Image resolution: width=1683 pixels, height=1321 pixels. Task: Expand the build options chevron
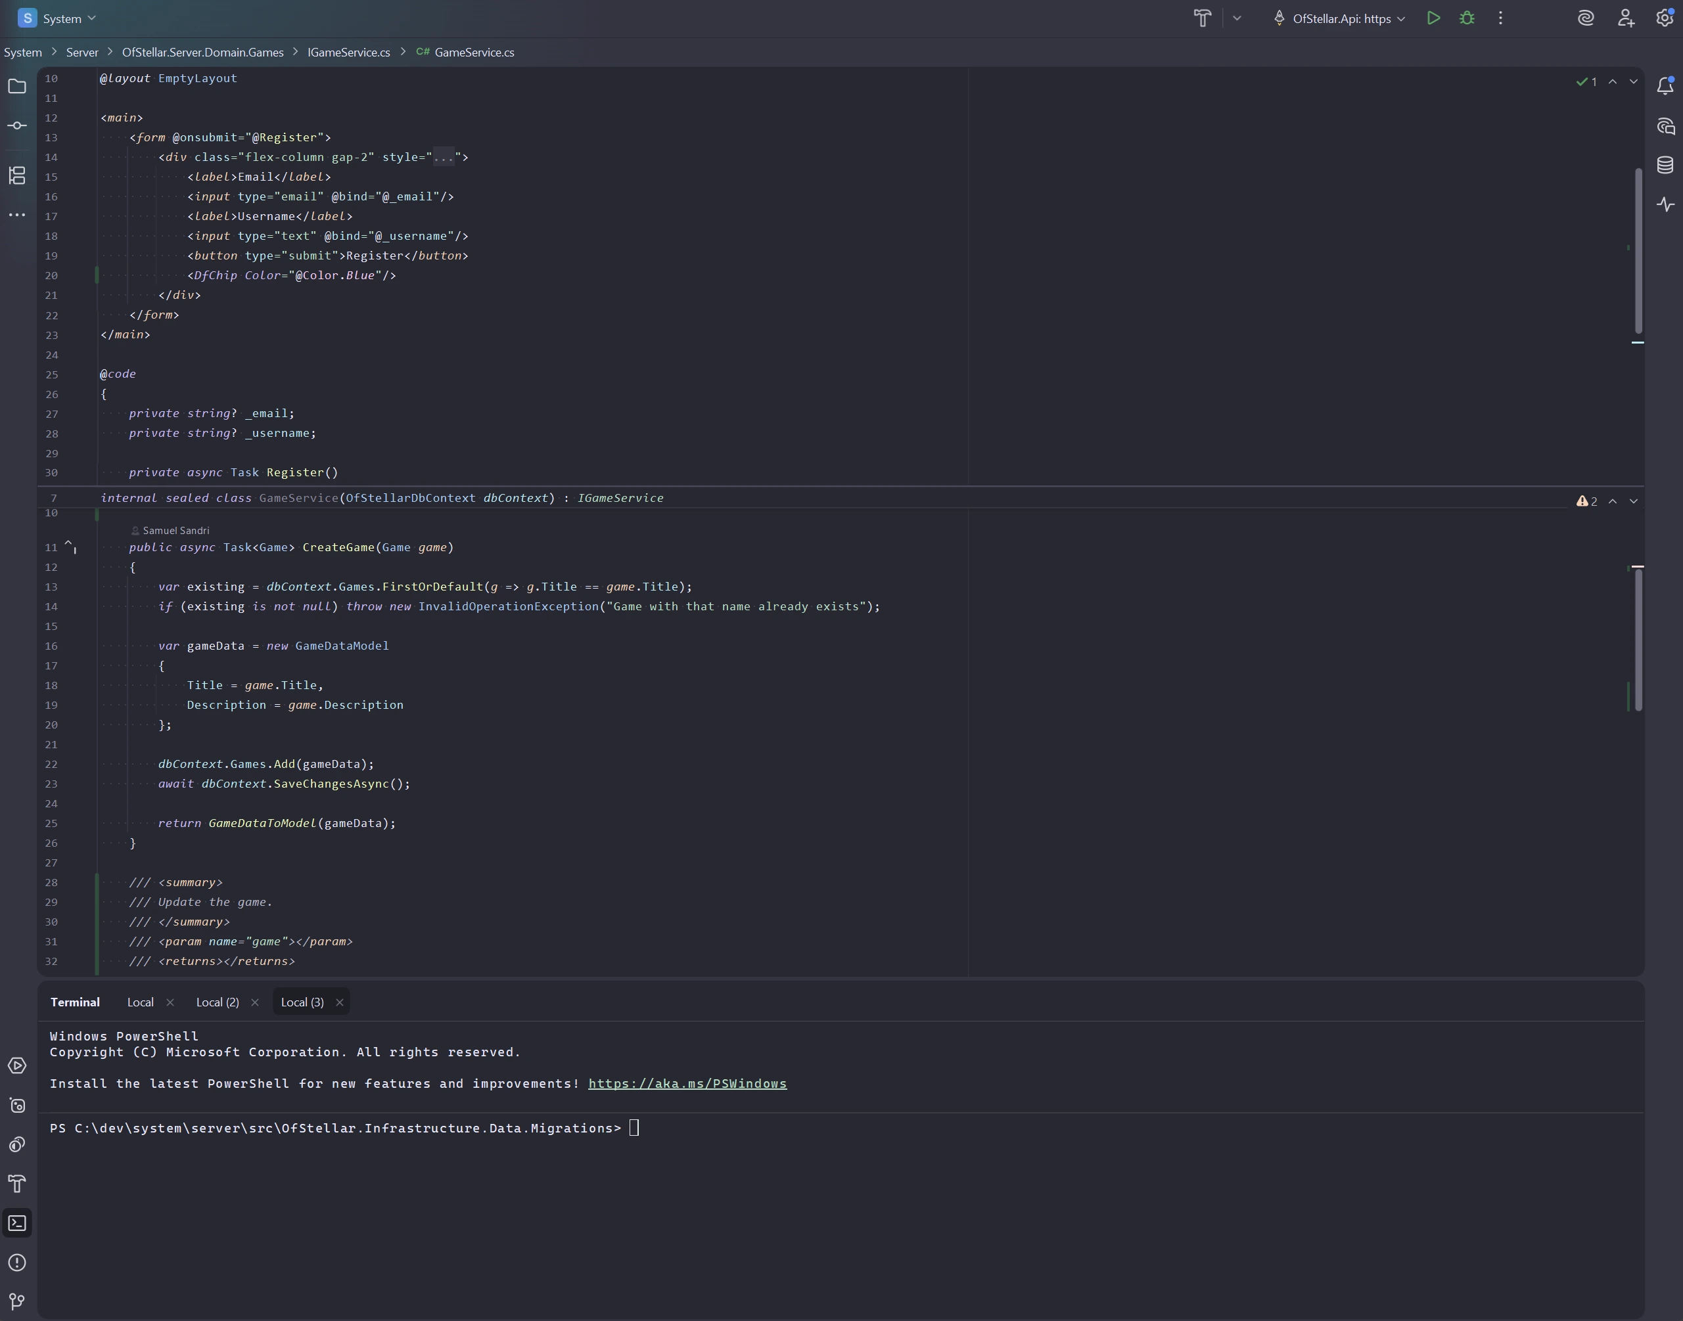click(1237, 18)
